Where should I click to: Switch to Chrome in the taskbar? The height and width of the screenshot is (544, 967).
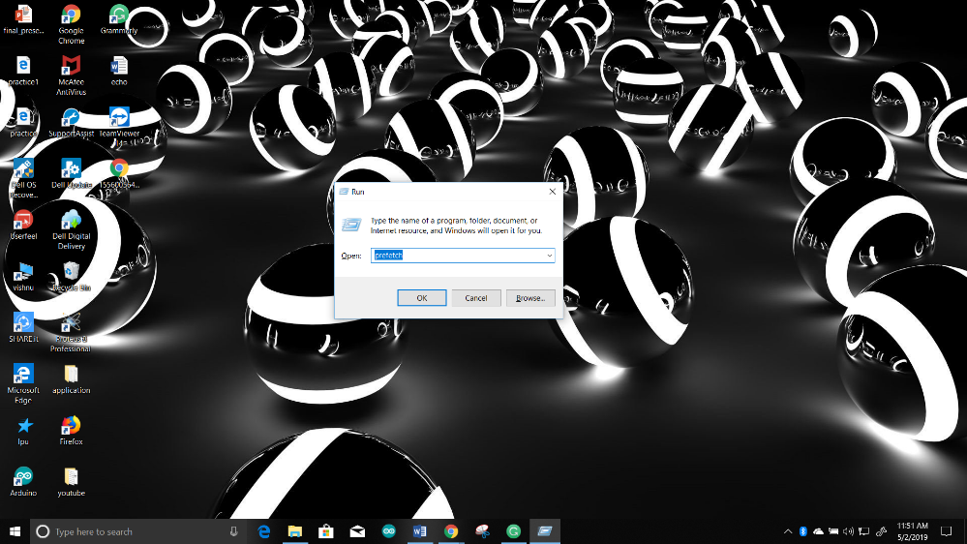tap(451, 531)
